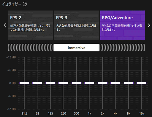Click the -12 dB scale label
Image resolution: width=152 pixels, height=117 pixels.
tap(11, 109)
